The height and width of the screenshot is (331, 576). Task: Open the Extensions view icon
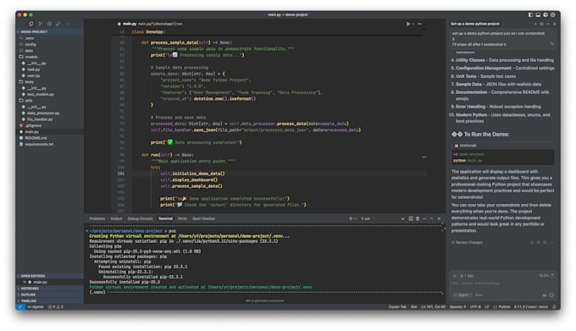(49, 24)
